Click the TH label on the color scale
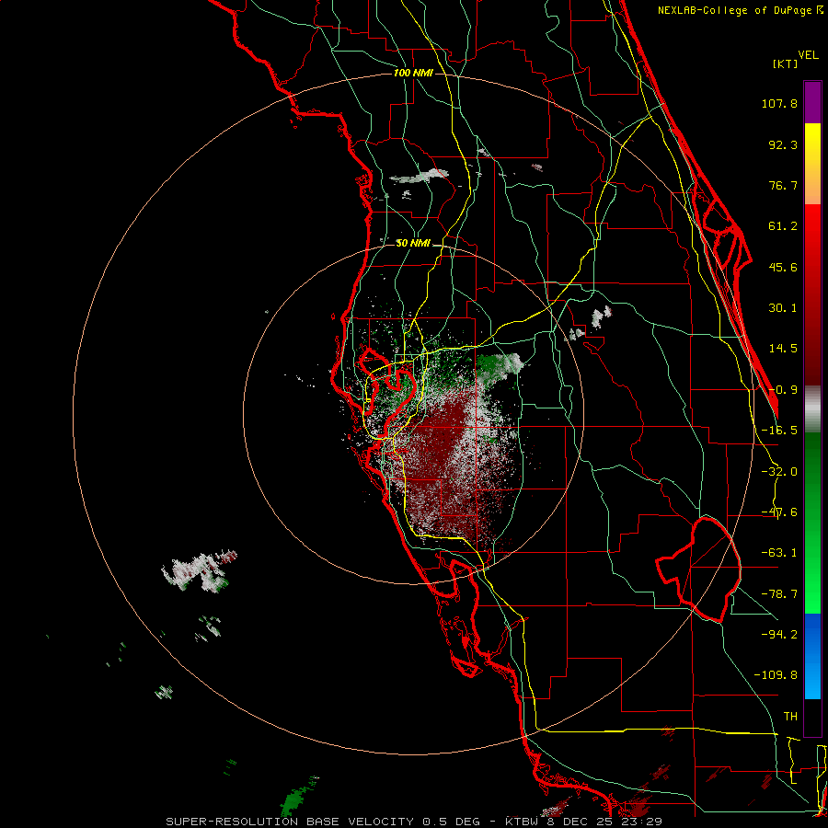Viewport: 828px width, 828px height. 790,717
